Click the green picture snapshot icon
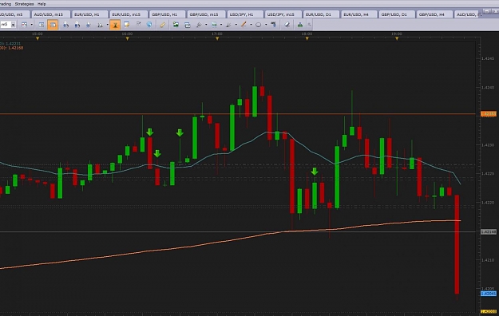 [176, 25]
